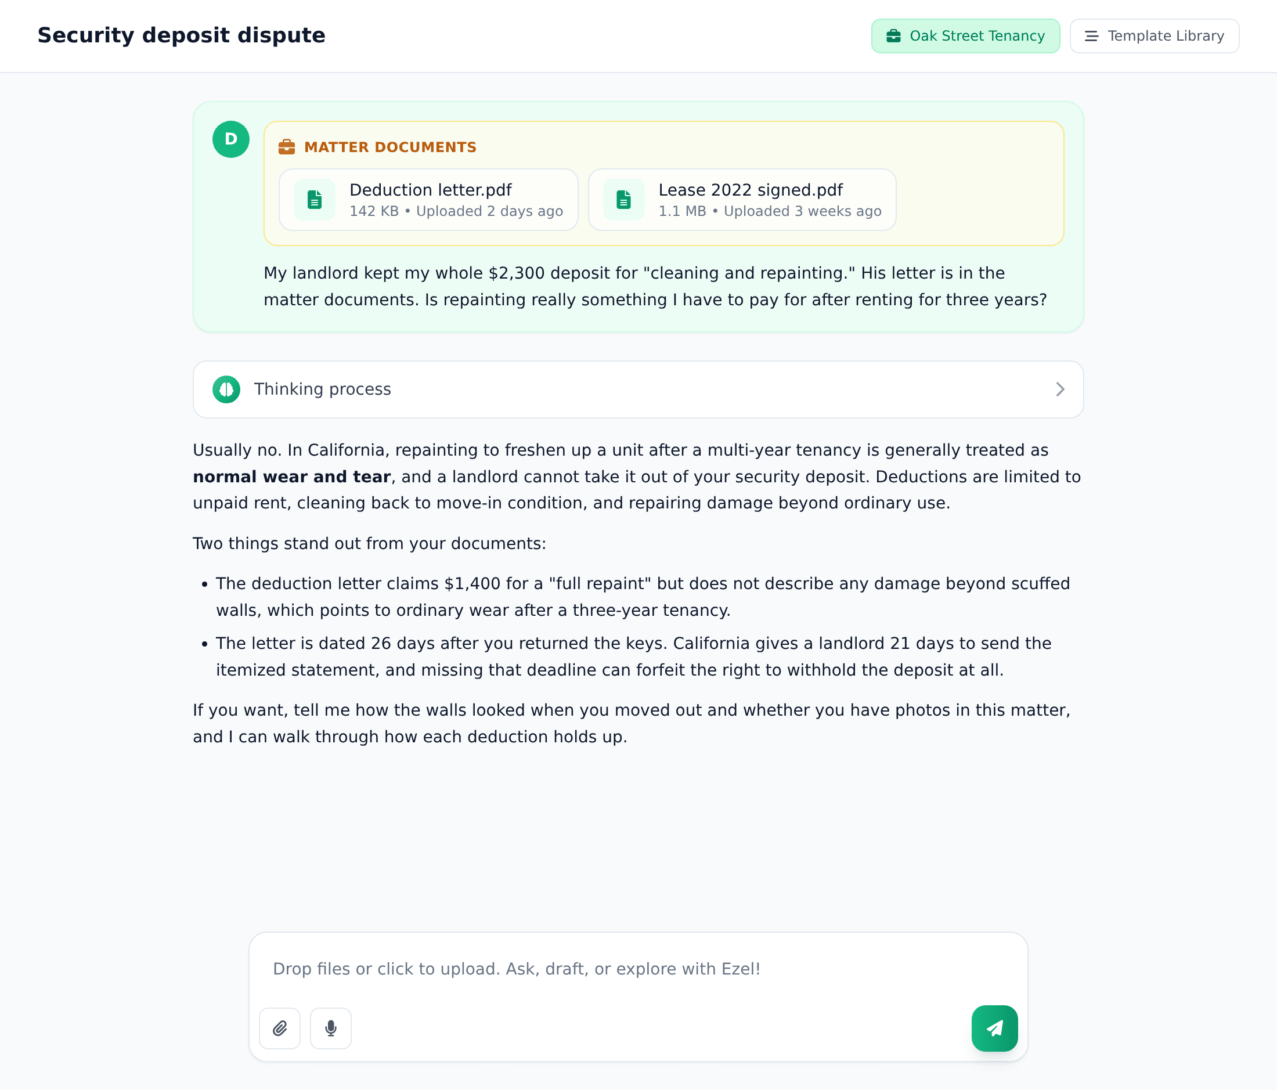Click the Deduction letter.pdf file icon
The image size is (1277, 1090).
point(315,200)
